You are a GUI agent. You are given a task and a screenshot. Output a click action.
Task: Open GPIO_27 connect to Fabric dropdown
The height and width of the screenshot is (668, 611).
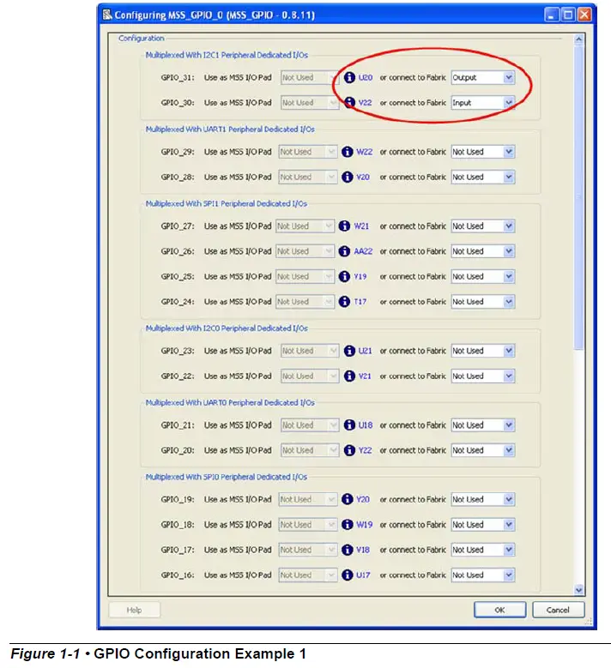click(x=482, y=226)
